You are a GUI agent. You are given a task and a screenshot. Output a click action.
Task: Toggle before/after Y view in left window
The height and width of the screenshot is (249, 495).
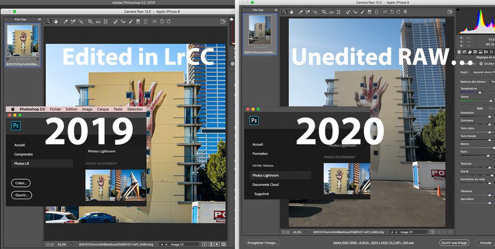pos(204,244)
